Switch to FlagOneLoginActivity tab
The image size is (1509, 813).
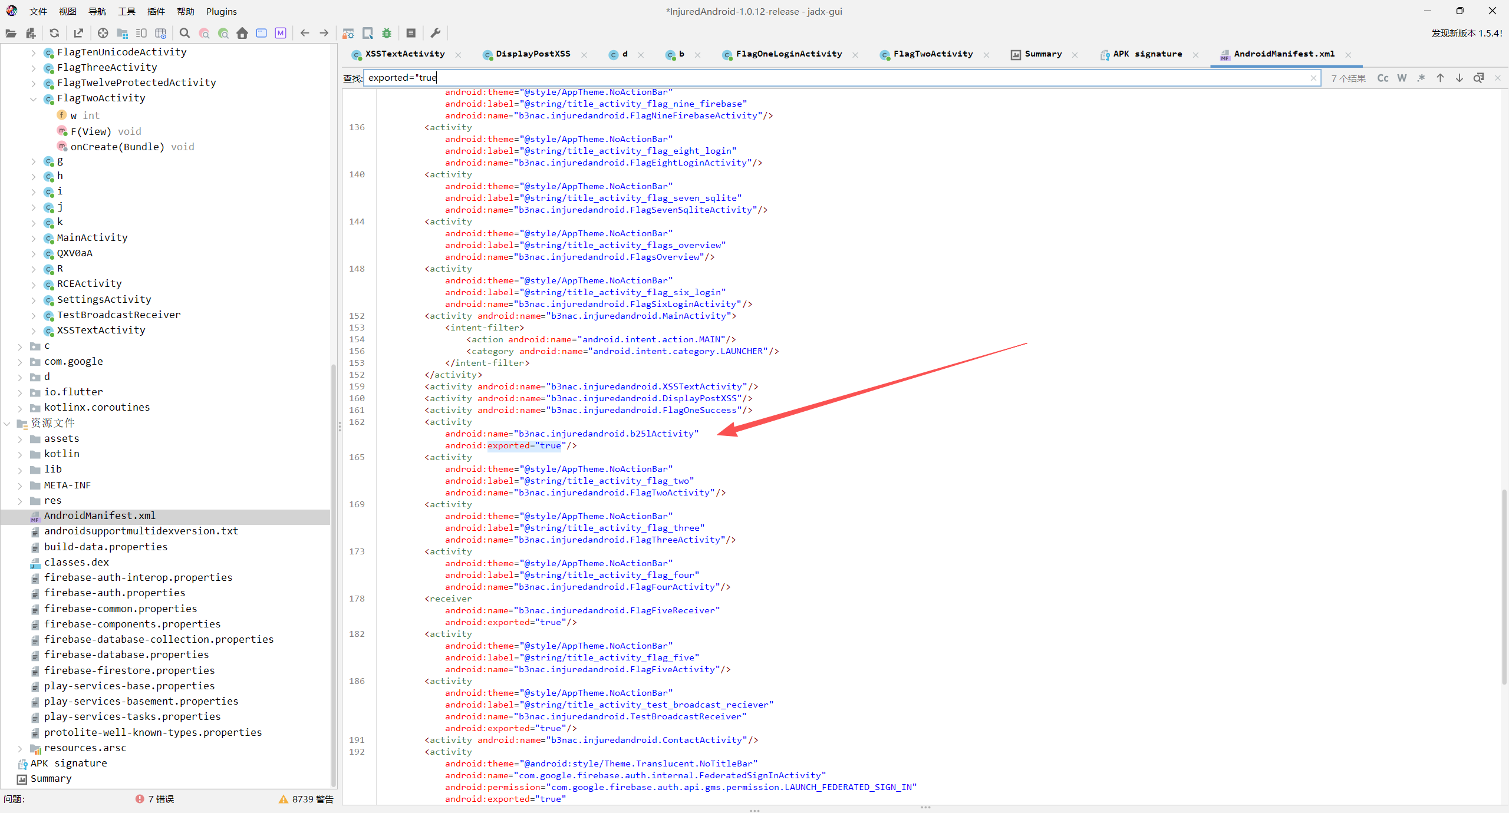point(788,54)
